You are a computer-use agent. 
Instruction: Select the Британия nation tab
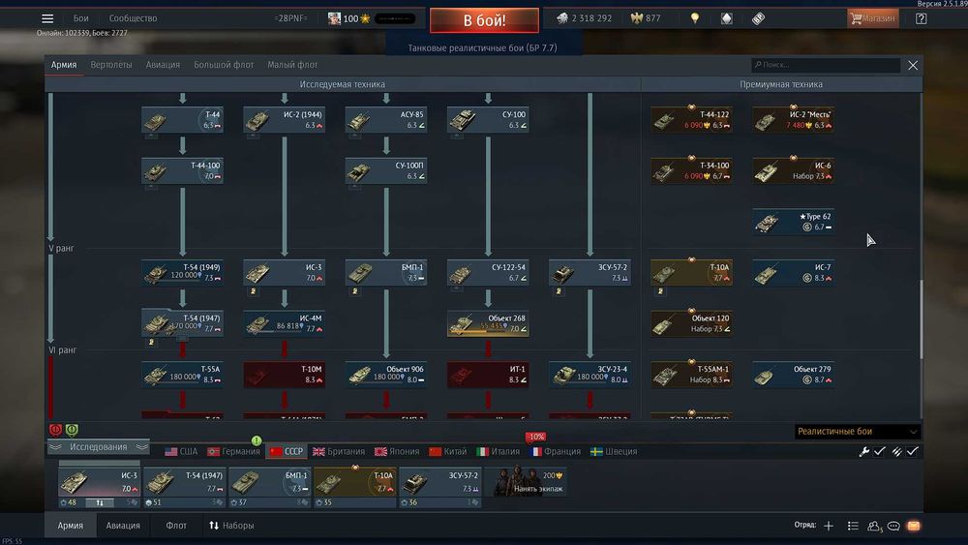tap(338, 452)
